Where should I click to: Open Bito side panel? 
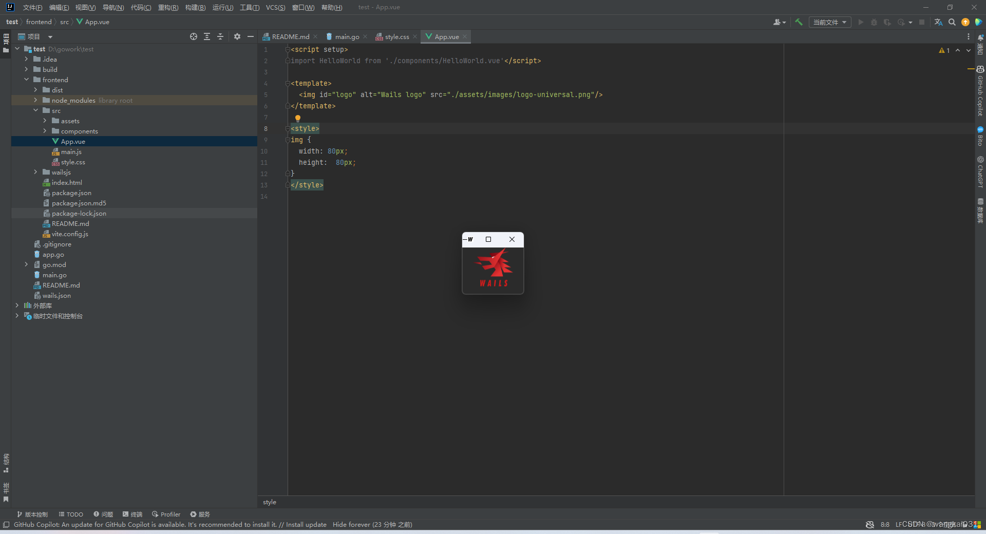tap(980, 136)
